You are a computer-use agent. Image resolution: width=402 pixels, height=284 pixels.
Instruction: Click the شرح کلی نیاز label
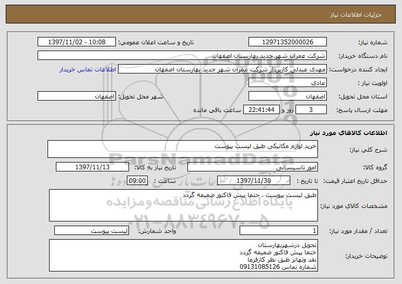click(369, 150)
